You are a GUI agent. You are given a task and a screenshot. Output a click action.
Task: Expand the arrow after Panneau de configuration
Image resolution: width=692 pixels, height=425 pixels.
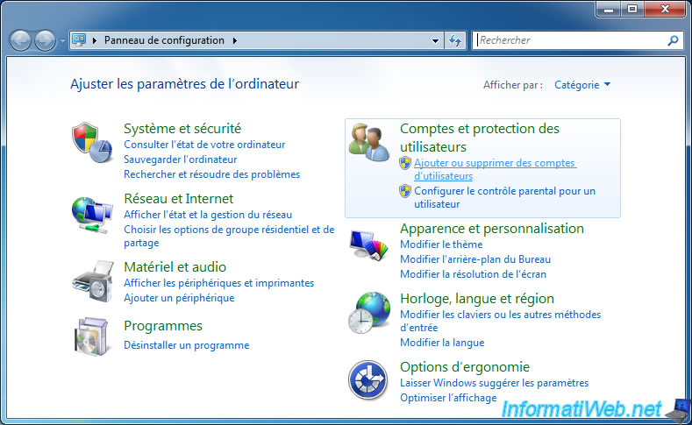[235, 40]
